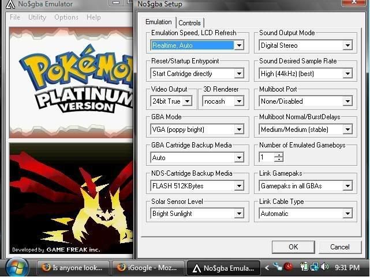The height and width of the screenshot is (277, 370).
Task: Expand the Solar Sensor Level dropdown arrow
Action: coord(239,214)
